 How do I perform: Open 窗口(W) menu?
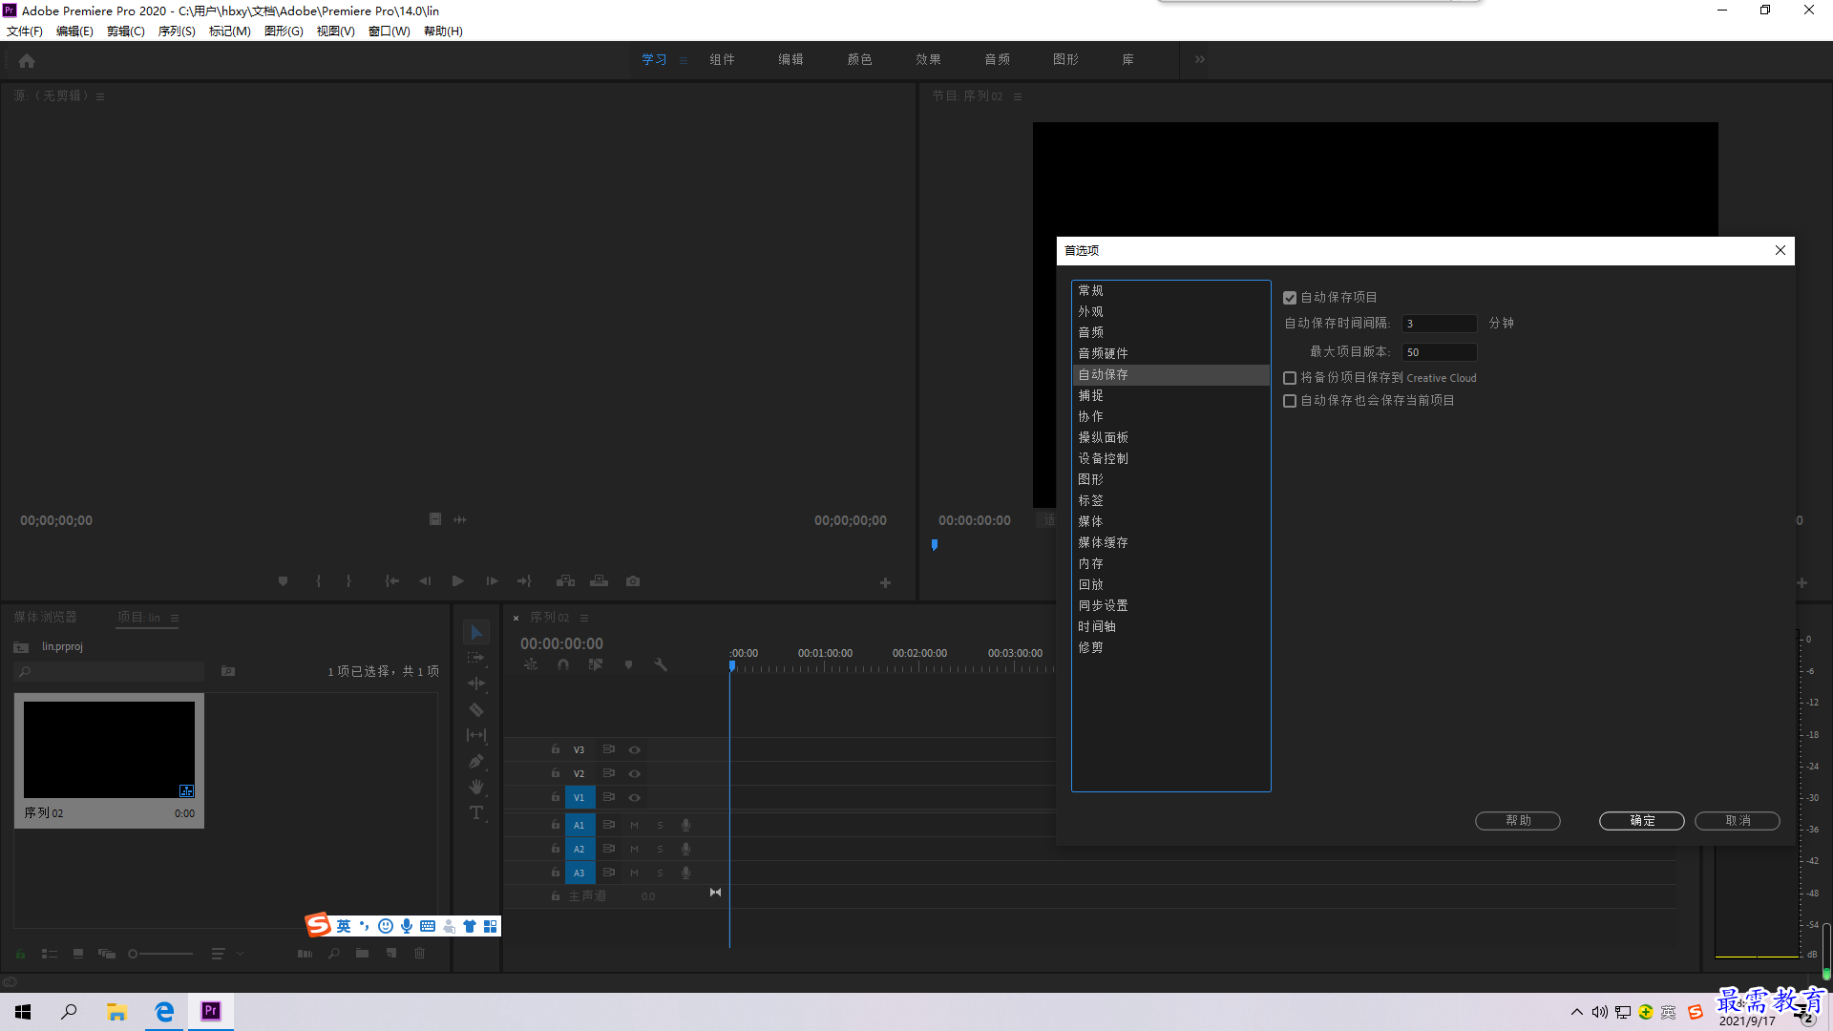pos(390,32)
